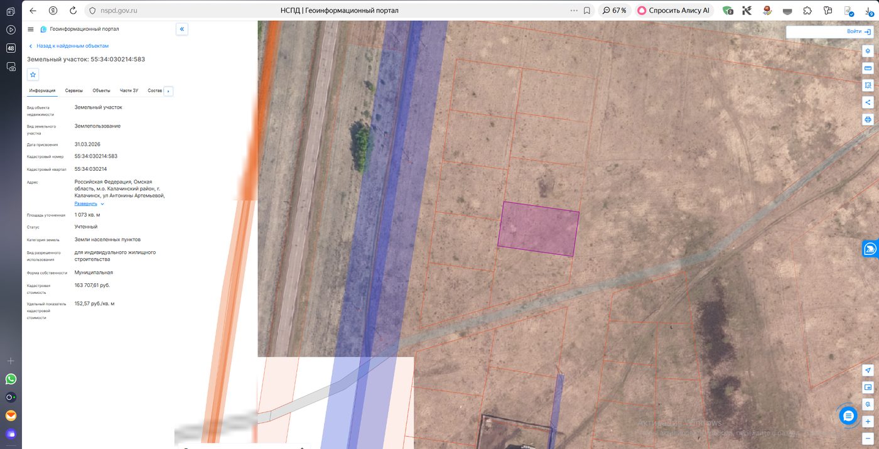The width and height of the screenshot is (879, 449).
Task: Select the highlighted purple land parcel
Action: pyautogui.click(x=539, y=229)
